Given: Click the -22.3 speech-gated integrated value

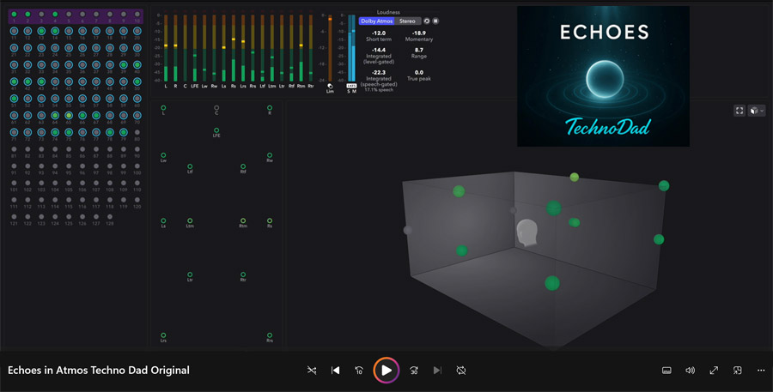Looking at the screenshot, I should (379, 72).
